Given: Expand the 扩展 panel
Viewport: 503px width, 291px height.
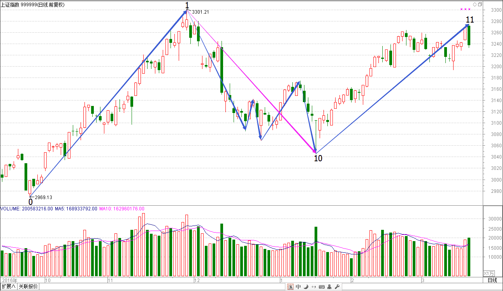Looking at the screenshot, I should point(9,287).
